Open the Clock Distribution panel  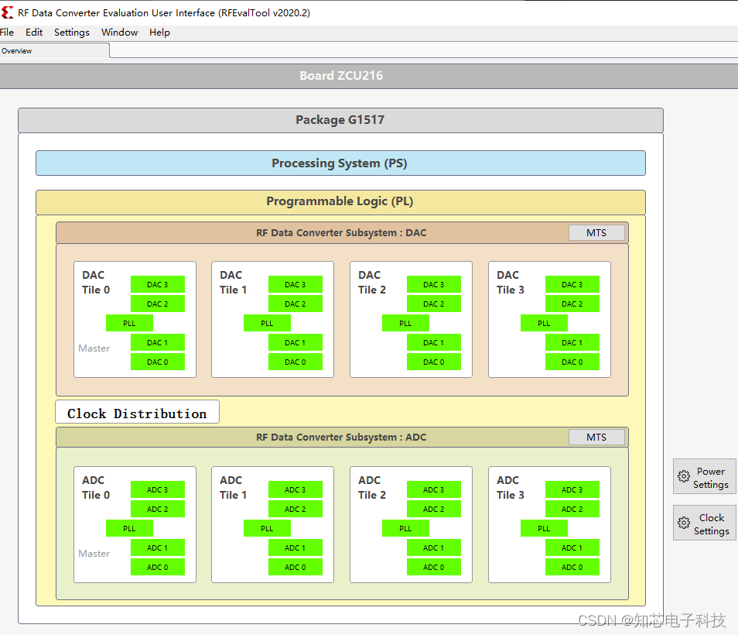(x=137, y=412)
